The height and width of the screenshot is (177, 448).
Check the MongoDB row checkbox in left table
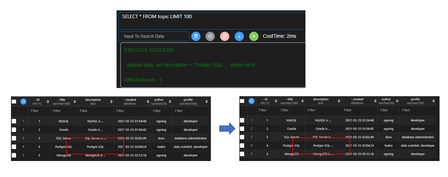pos(14,155)
